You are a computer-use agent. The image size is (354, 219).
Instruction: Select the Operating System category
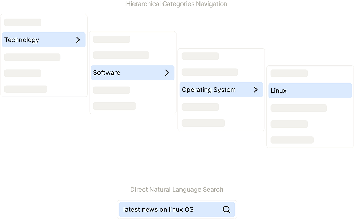pyautogui.click(x=208, y=89)
